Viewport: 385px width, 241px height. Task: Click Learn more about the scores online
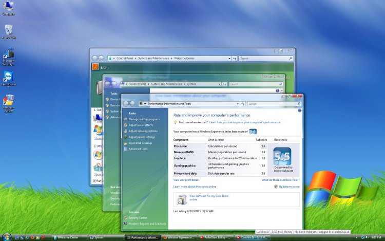(x=195, y=187)
